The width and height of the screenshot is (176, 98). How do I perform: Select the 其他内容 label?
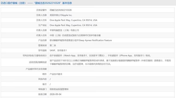coord(42,79)
